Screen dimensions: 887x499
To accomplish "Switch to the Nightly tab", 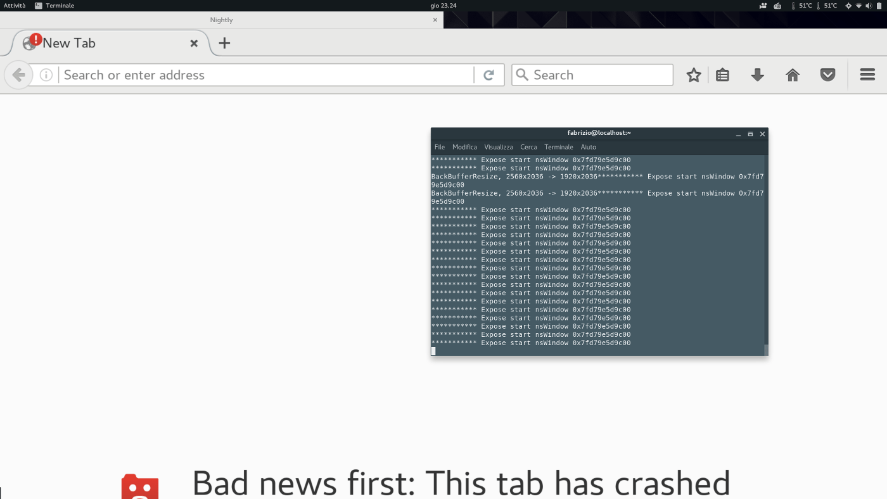I will coord(221,19).
